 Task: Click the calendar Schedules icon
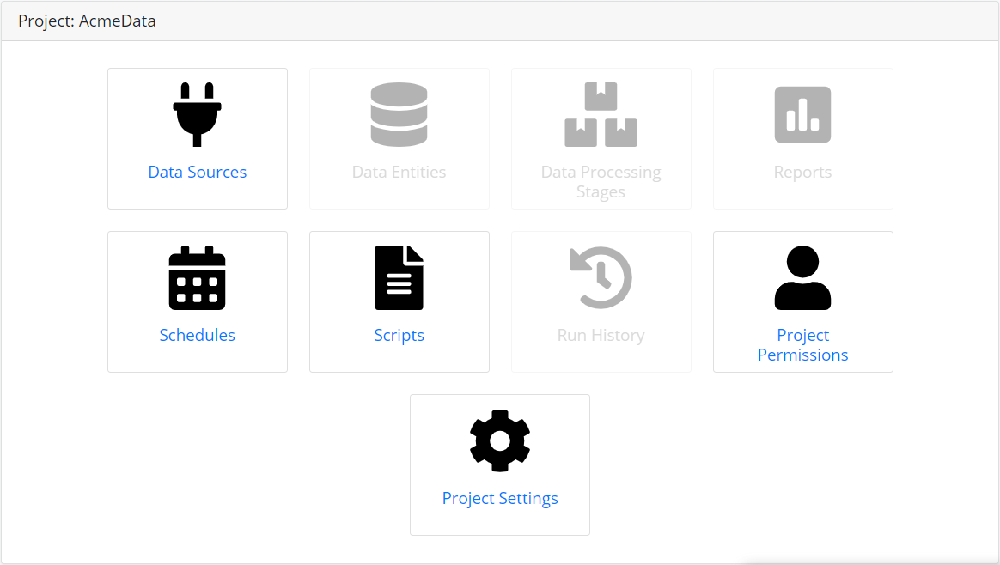click(197, 278)
